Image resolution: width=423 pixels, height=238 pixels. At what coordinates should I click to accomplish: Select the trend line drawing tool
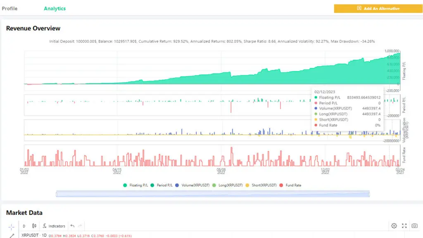pos(11,236)
